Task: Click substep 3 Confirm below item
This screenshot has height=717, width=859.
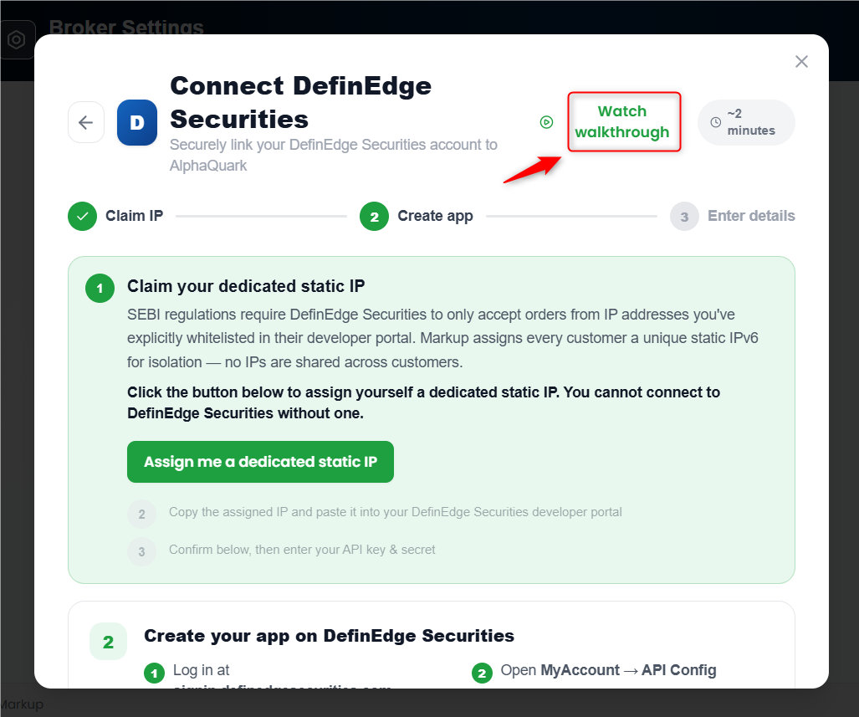Action: click(282, 551)
